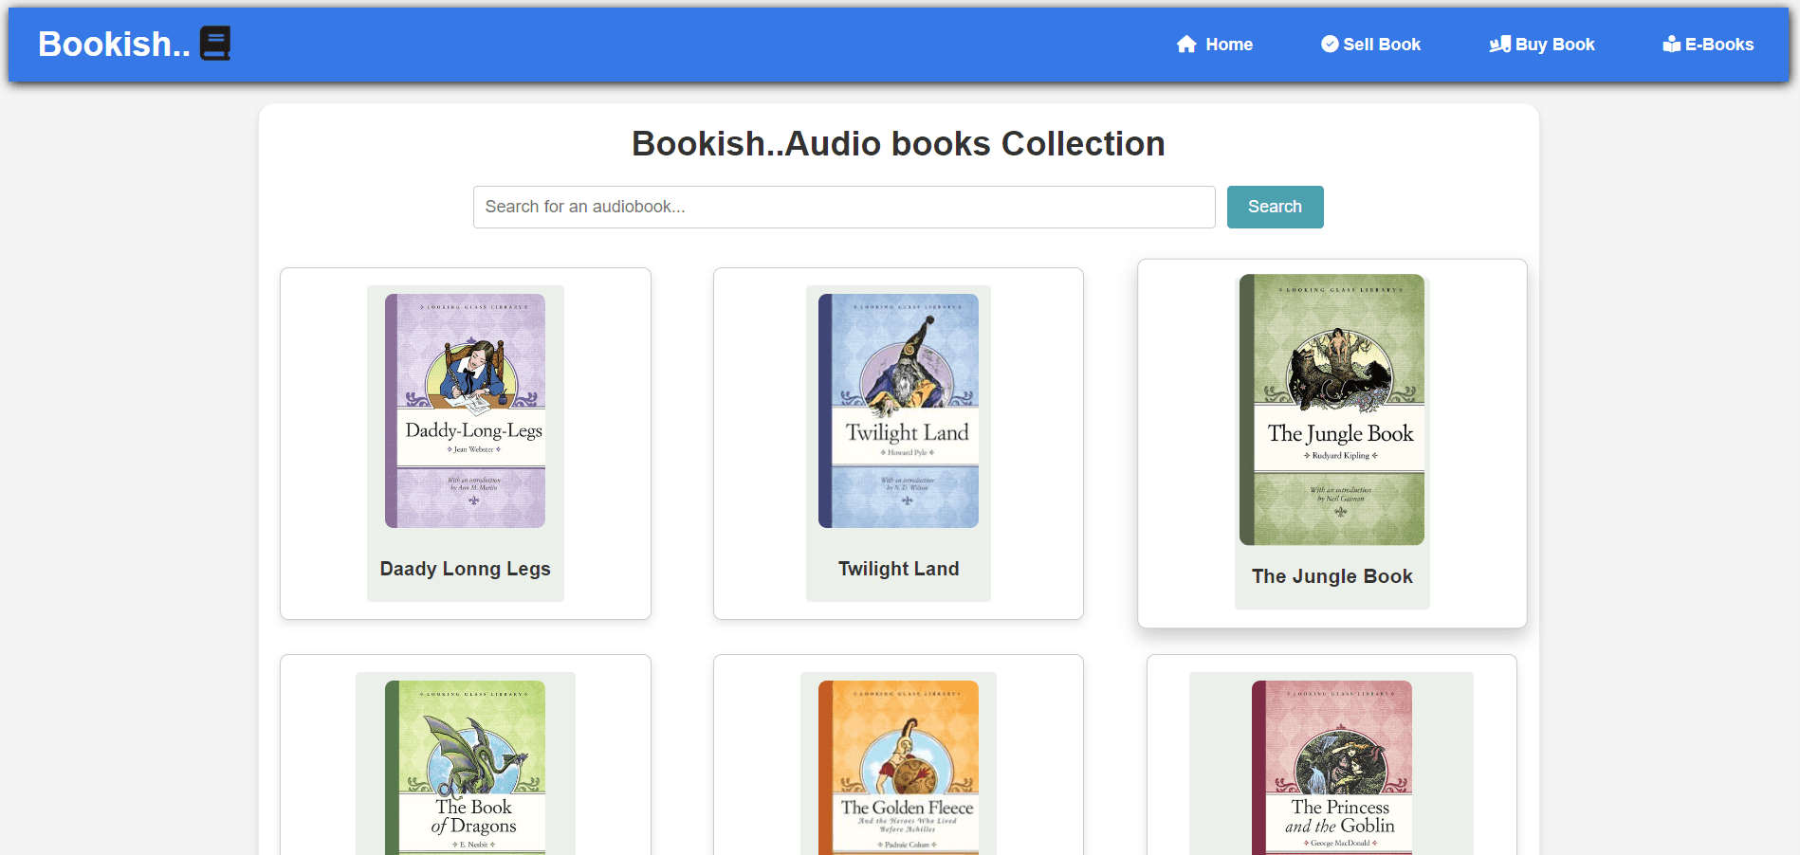Open The Golden Fleece cover
Viewport: 1800px width, 855px height.
pos(898,768)
